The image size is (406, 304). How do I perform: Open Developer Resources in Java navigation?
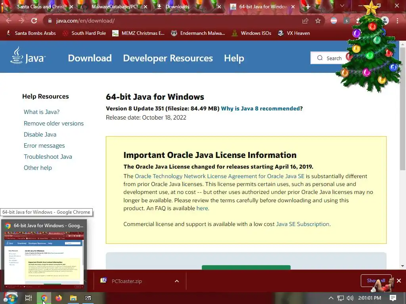tap(168, 58)
